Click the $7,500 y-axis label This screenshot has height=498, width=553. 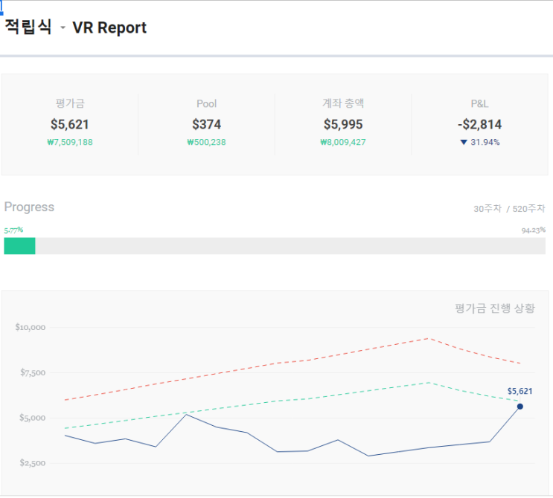[33, 372]
